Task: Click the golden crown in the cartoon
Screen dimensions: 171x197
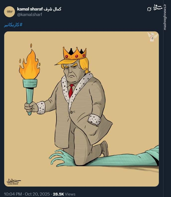Action: tap(74, 53)
